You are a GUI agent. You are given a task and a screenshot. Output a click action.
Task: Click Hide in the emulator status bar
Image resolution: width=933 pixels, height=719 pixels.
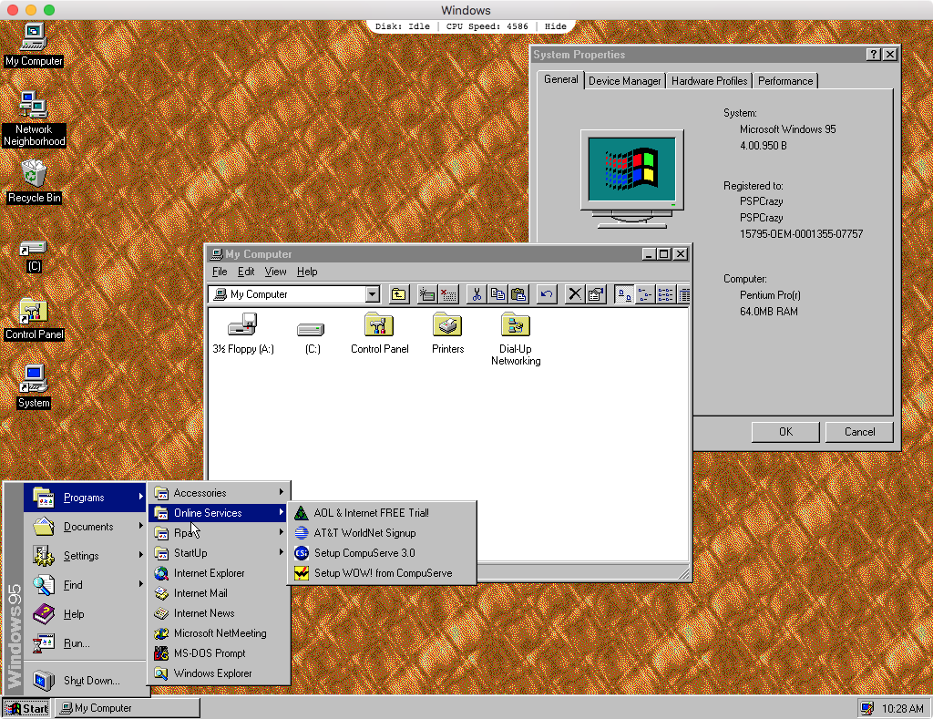(555, 26)
